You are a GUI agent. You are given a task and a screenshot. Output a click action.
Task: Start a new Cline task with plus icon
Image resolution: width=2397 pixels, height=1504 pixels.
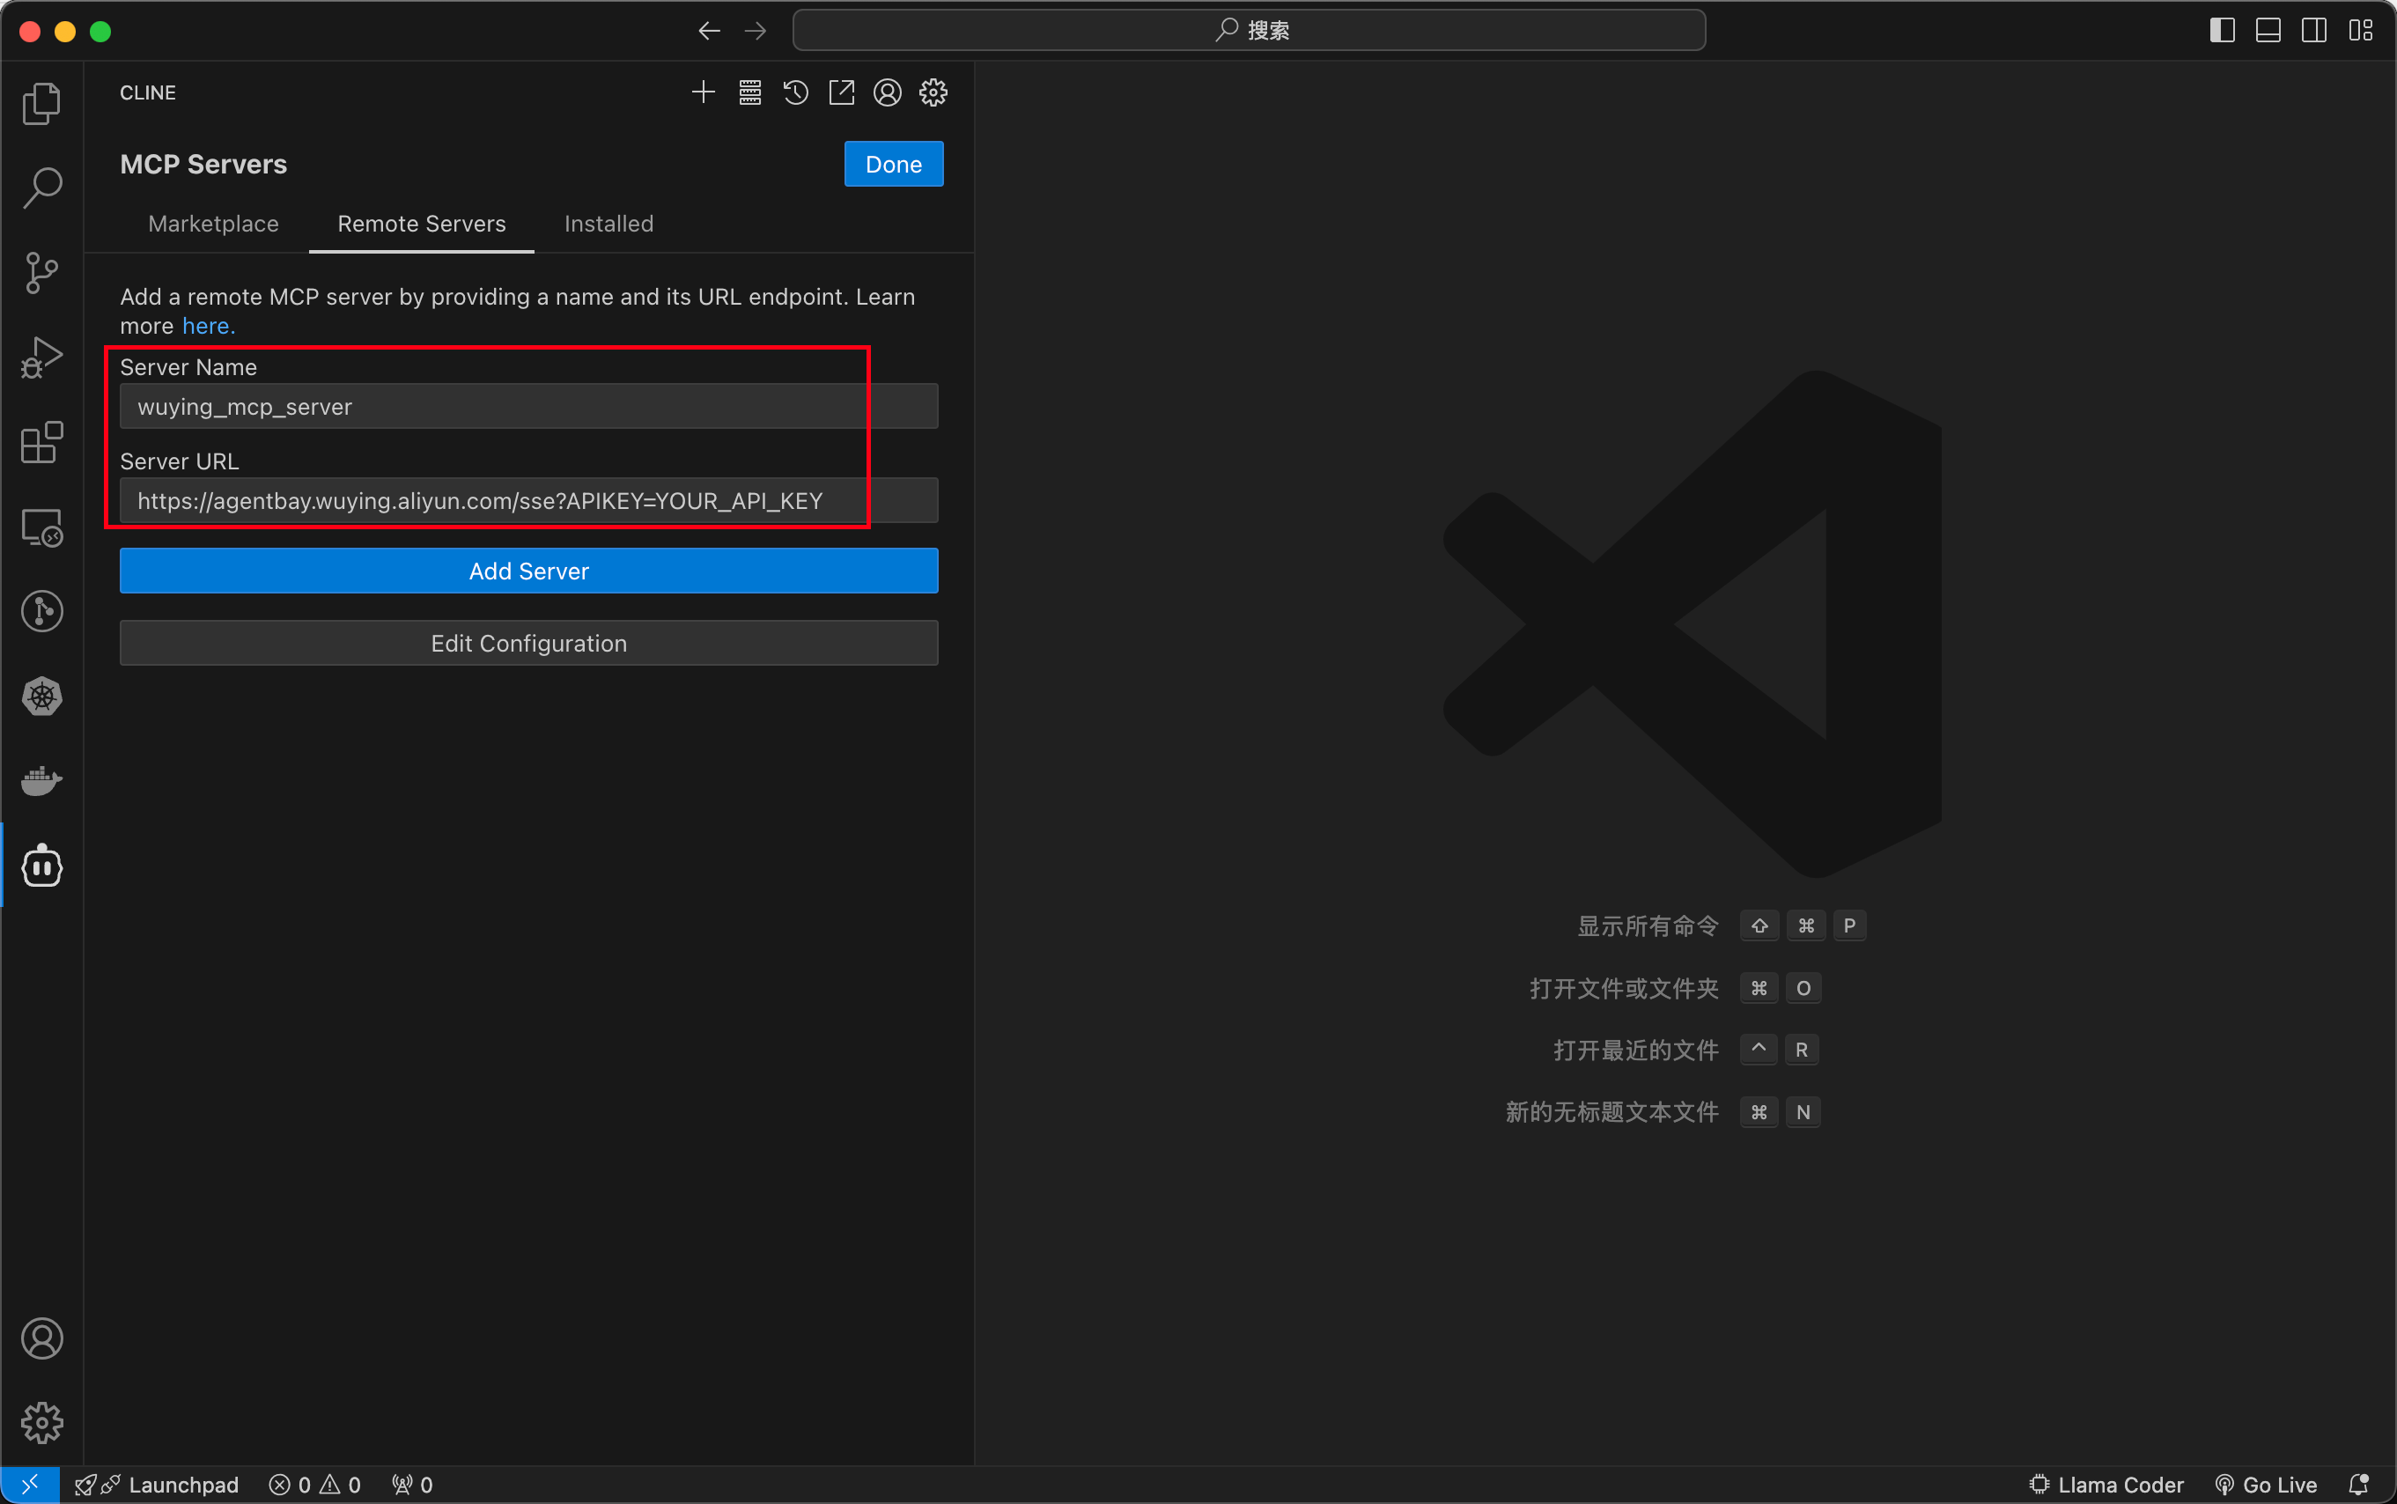pyautogui.click(x=704, y=92)
